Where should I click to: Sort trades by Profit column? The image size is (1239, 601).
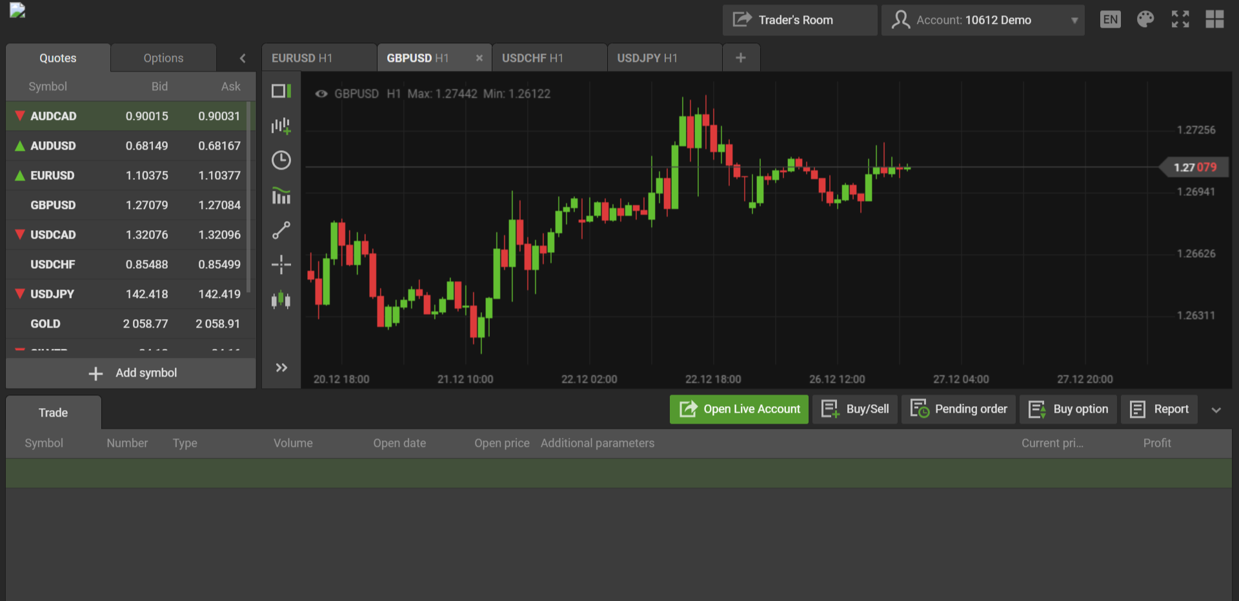[1157, 443]
